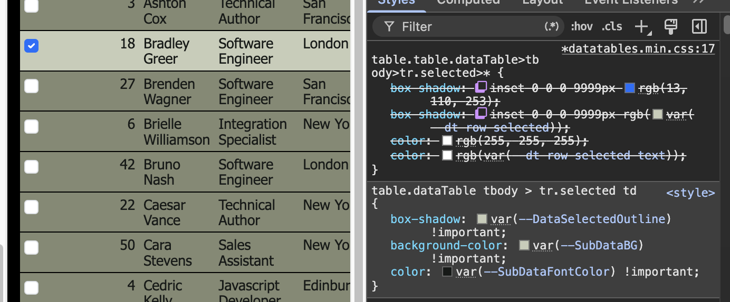Toggle the .cls element classes panel
730x302 pixels.
point(612,26)
